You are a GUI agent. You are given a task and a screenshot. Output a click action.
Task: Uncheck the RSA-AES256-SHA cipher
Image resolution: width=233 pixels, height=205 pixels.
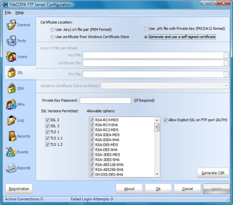pos(92,170)
